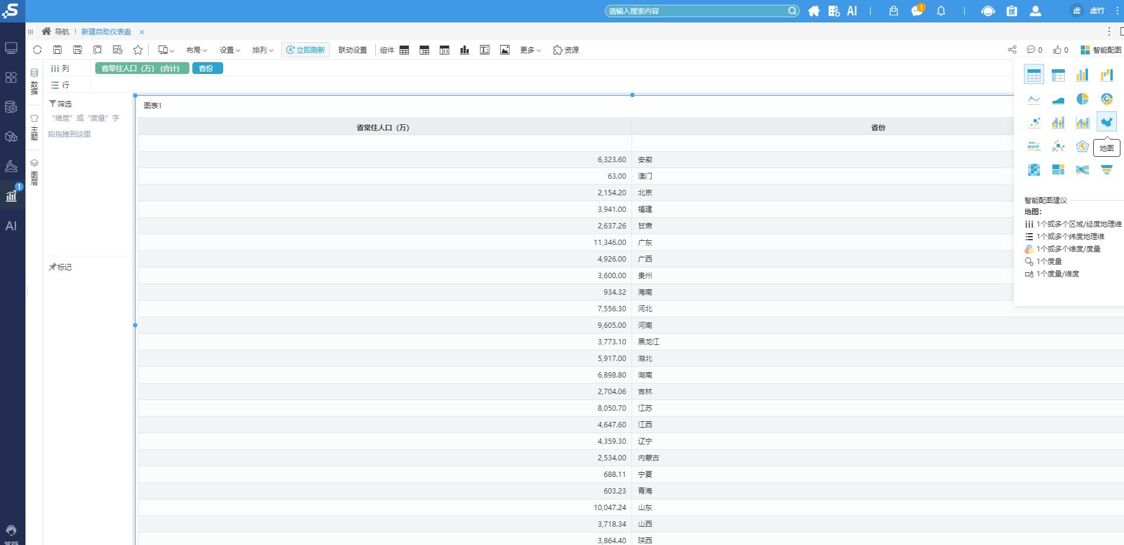Toggle the 立即刷新 instant refresh button
Viewport: 1124px width, 545px height.
tap(305, 50)
